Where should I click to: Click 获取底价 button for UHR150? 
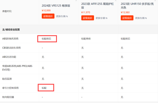[x=127, y=18]
